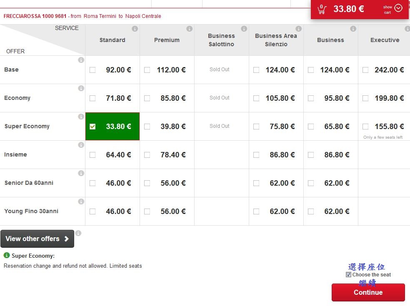410x306 pixels.
Task: Open info icon for Young Fino 30anni
Action: coord(81,202)
